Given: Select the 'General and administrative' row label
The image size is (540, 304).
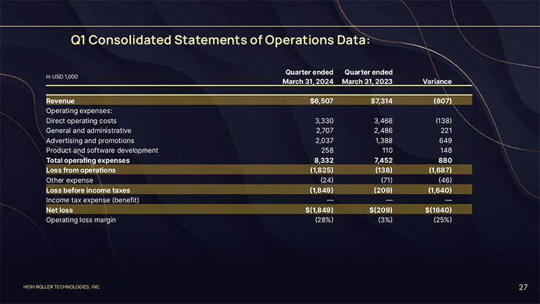Looking at the screenshot, I should click(88, 130).
